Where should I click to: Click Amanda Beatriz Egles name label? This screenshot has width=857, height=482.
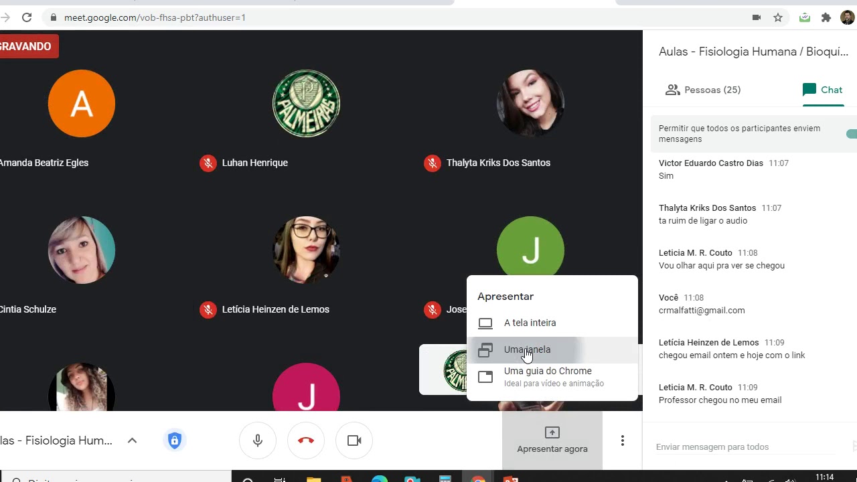(44, 163)
